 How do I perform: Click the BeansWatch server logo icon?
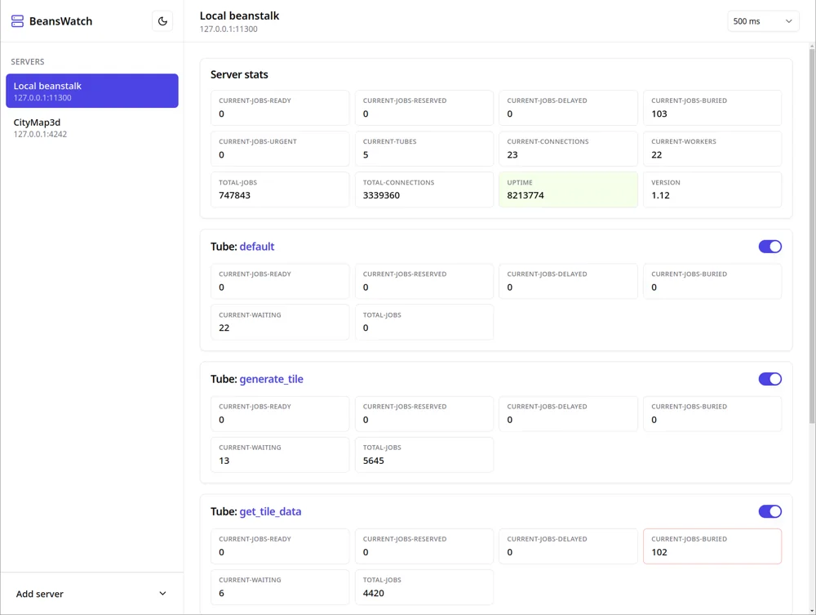(x=17, y=21)
